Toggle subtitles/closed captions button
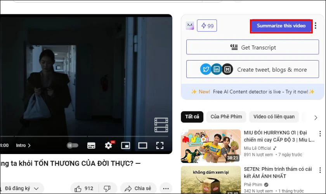The height and width of the screenshot is (194, 326). (91, 145)
